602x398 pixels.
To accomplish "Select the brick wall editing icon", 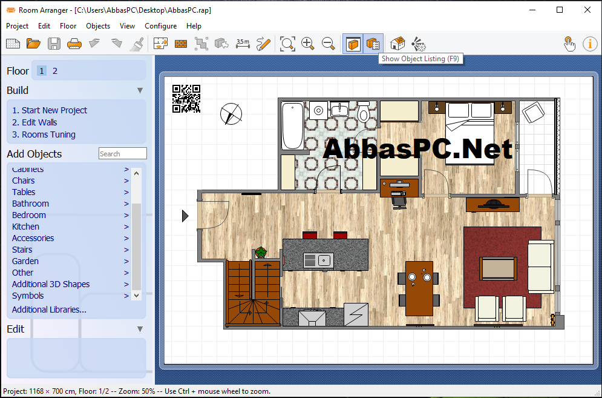I will [x=181, y=44].
